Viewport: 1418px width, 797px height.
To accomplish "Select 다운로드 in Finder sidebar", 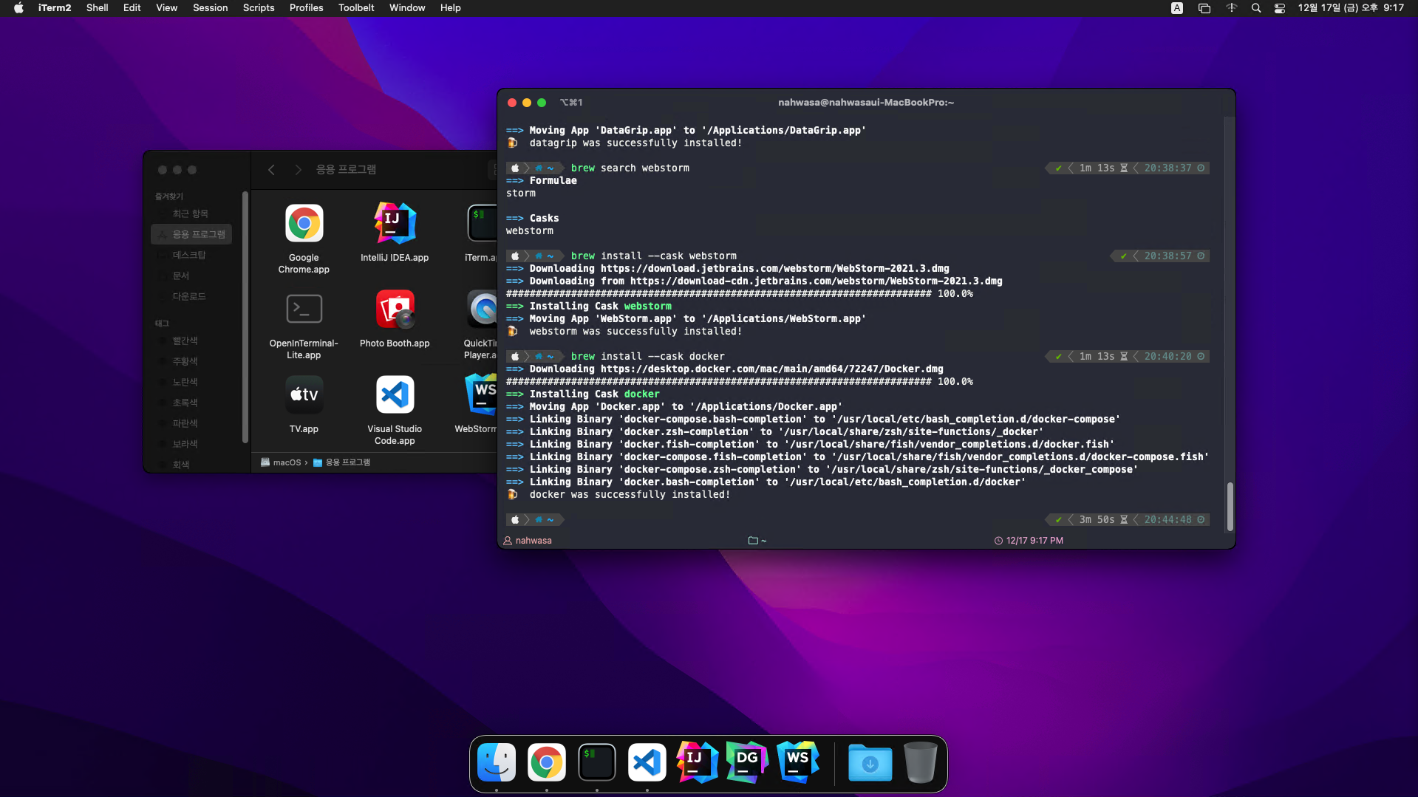I will click(x=191, y=296).
